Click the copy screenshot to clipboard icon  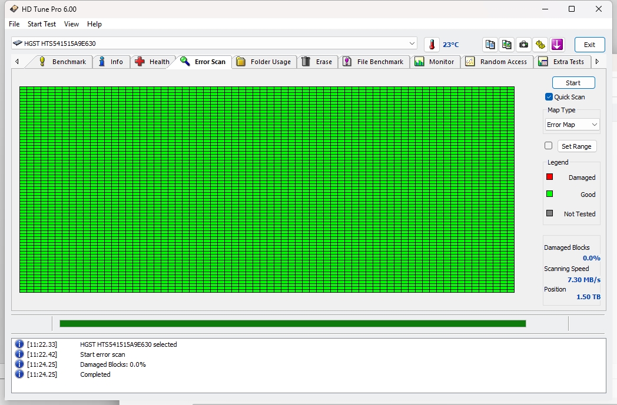point(506,45)
